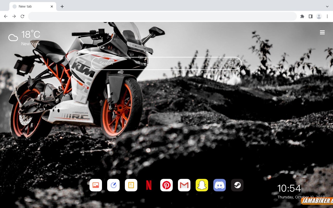This screenshot has width=333, height=208.
Task: Open a new tab with the plus button
Action: pyautogui.click(x=62, y=6)
